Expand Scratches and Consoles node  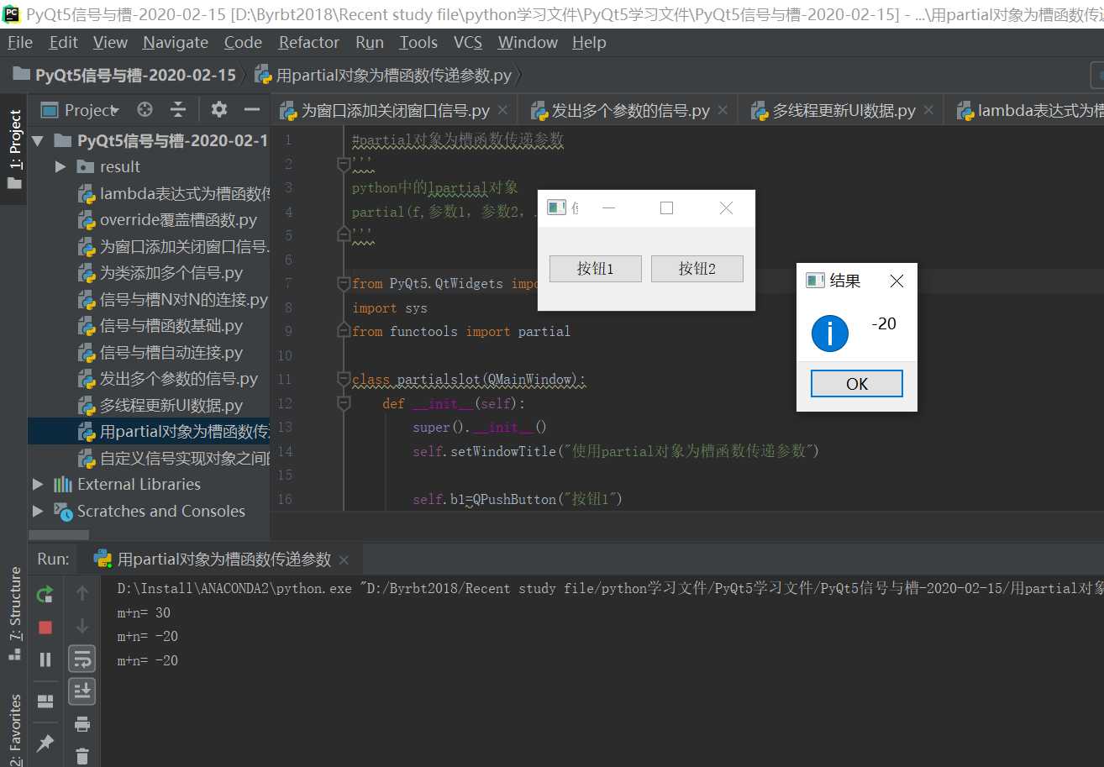pos(38,511)
